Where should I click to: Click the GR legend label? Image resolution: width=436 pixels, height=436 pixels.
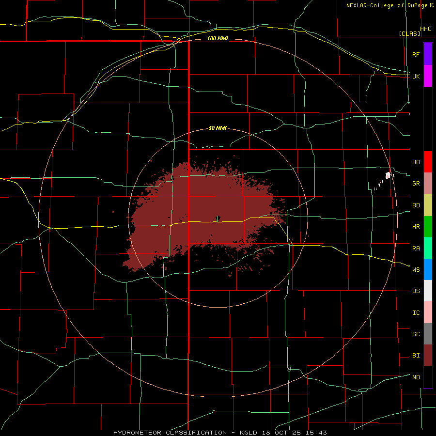tap(416, 184)
